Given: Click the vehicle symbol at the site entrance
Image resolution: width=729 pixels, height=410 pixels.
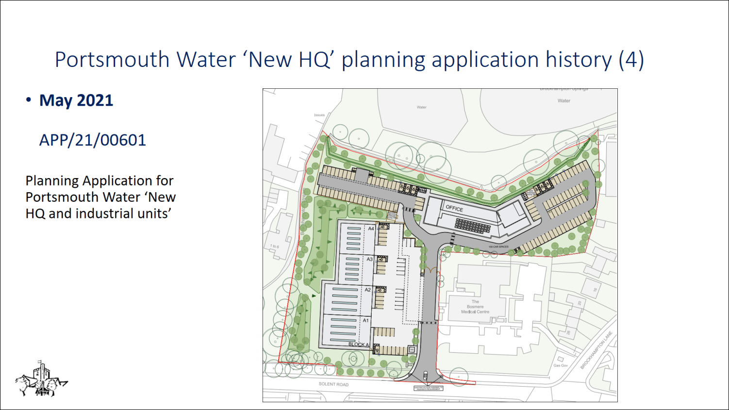Looking at the screenshot, I should tap(426, 374).
